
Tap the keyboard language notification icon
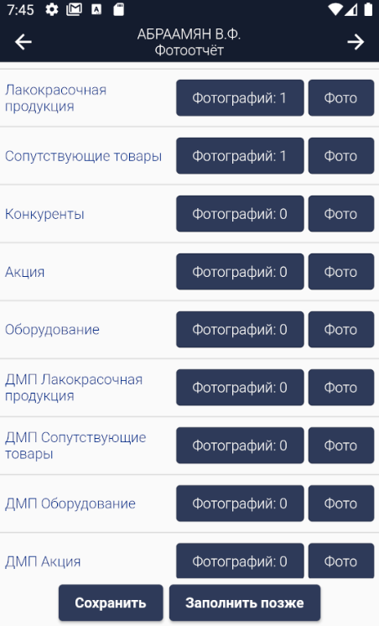tap(96, 9)
